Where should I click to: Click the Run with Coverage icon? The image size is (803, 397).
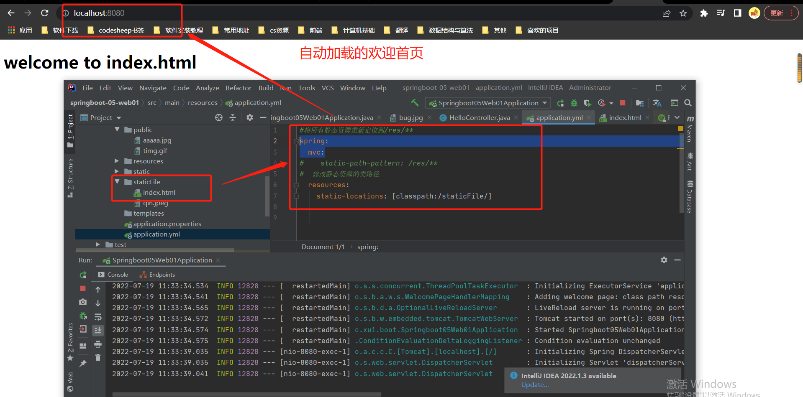587,103
